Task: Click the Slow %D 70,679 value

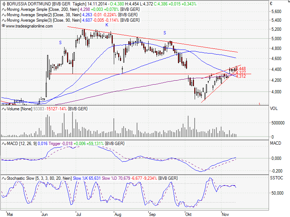Action: click(x=116, y=178)
